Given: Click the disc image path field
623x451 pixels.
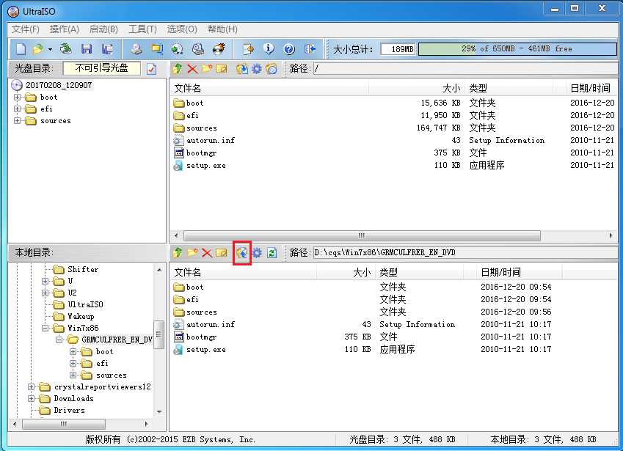Looking at the screenshot, I should (465, 69).
